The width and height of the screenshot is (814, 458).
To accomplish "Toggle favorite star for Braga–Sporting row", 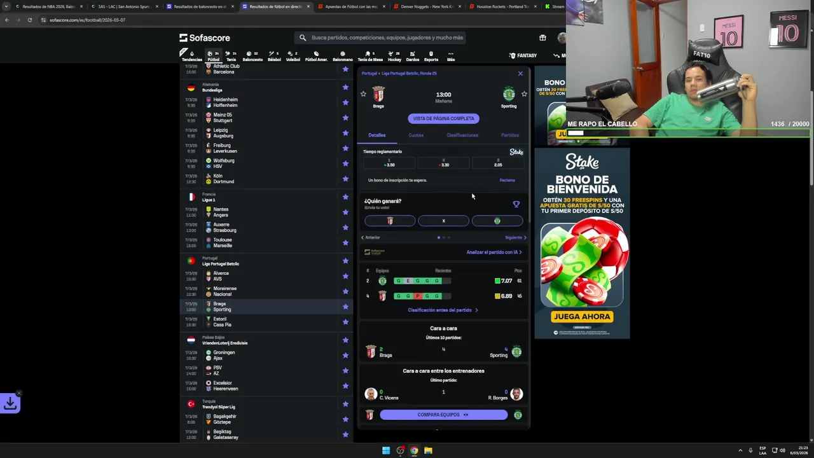I will coord(345,307).
